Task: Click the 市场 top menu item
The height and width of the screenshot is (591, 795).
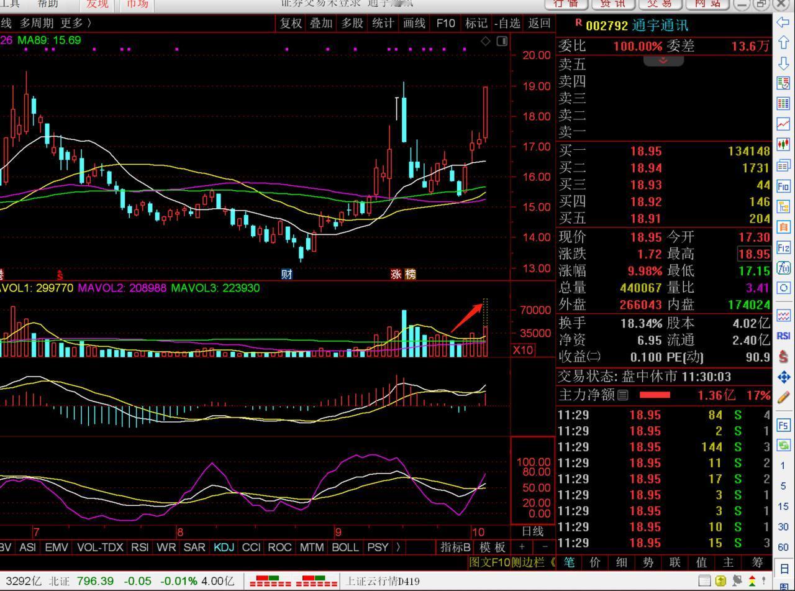Action: coord(137,4)
